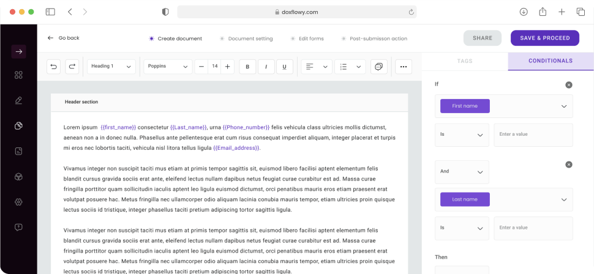This screenshot has width=594, height=274.
Task: Reload the doxflowy.com page
Action: [x=412, y=12]
